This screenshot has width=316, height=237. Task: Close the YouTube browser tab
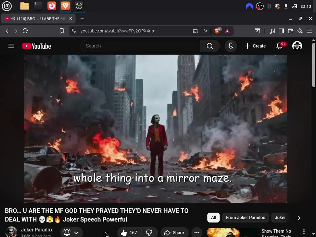click(70, 18)
